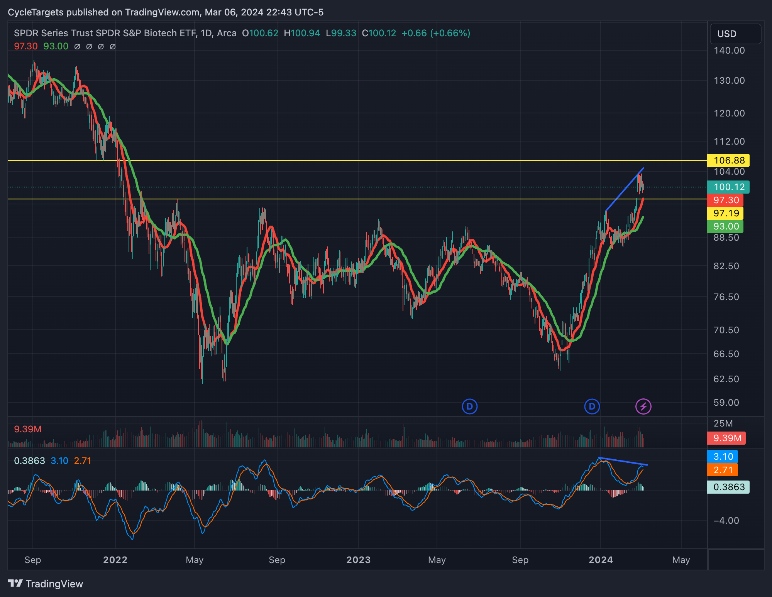
Task: Click the C100.12 close value in the legend
Action: pos(379,33)
